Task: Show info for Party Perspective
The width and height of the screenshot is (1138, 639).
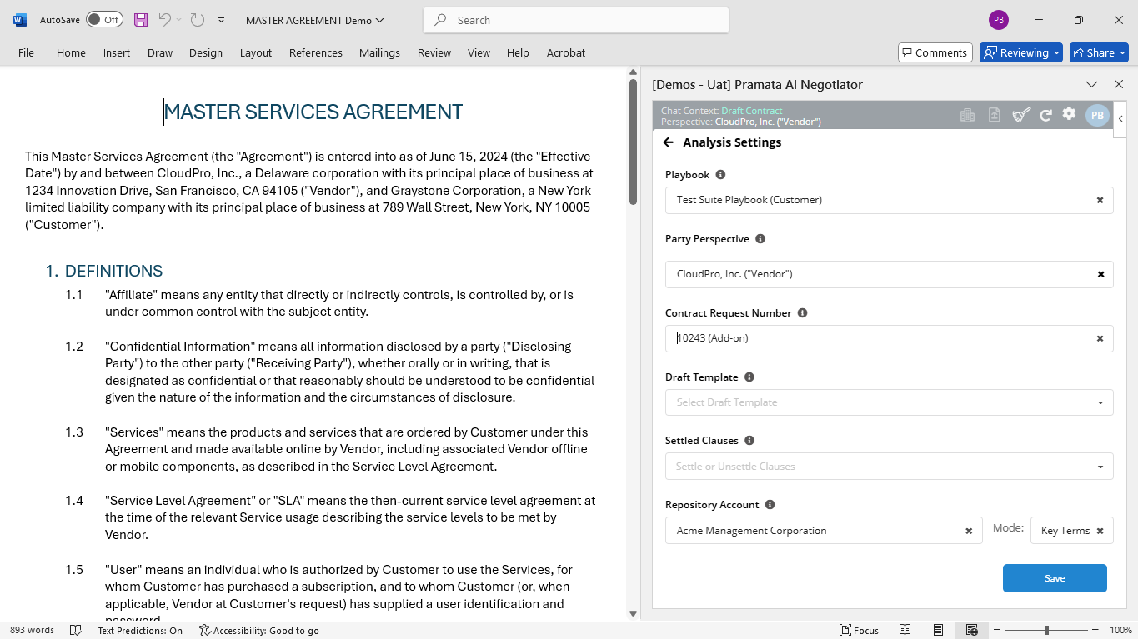Action: [x=760, y=239]
